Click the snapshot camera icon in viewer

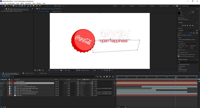(61, 70)
